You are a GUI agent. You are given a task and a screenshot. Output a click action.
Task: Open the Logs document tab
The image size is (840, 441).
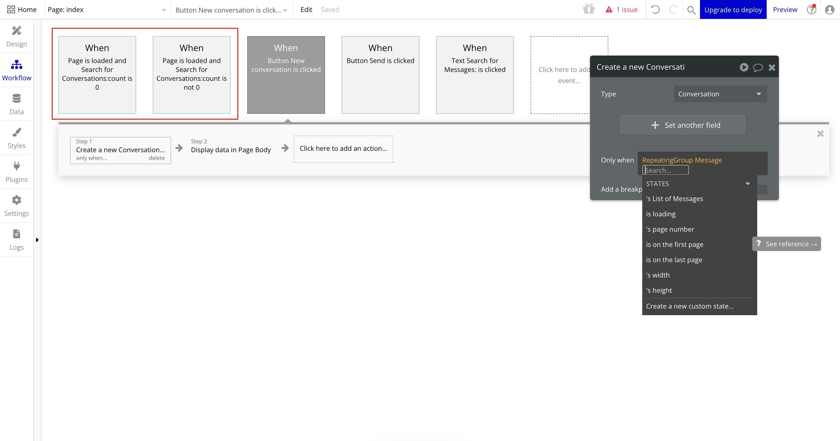pyautogui.click(x=16, y=240)
